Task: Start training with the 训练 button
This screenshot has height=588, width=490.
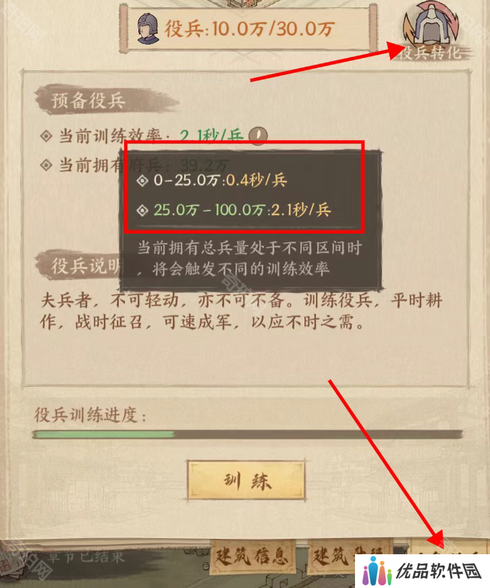Action: click(x=246, y=481)
